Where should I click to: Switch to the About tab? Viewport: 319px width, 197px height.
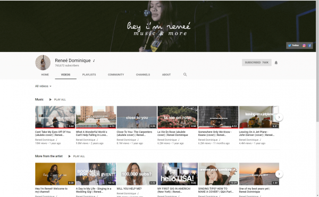click(166, 74)
